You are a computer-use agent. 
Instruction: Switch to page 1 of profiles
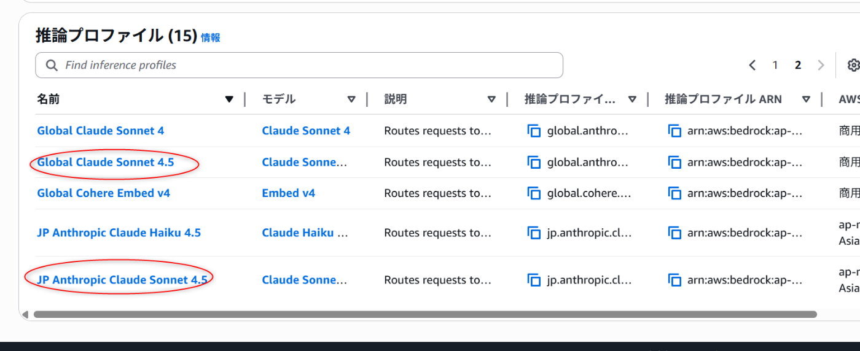point(775,65)
